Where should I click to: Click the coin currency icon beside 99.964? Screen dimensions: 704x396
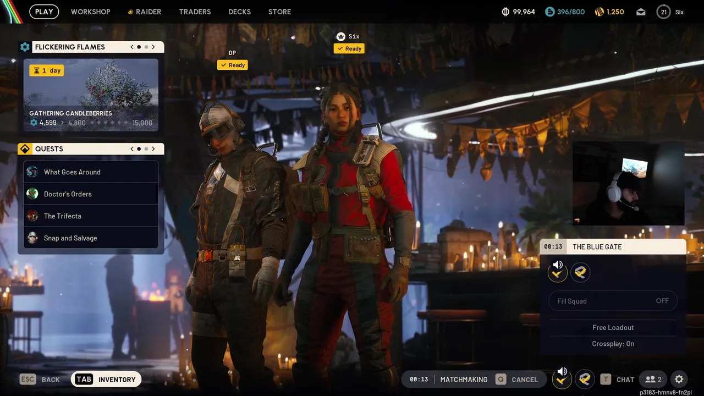click(505, 12)
